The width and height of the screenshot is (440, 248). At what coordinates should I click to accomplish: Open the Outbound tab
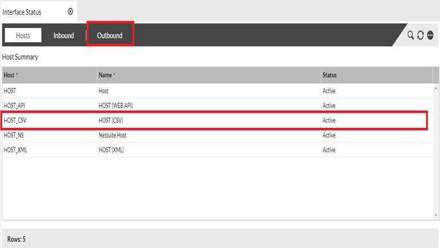tap(109, 35)
